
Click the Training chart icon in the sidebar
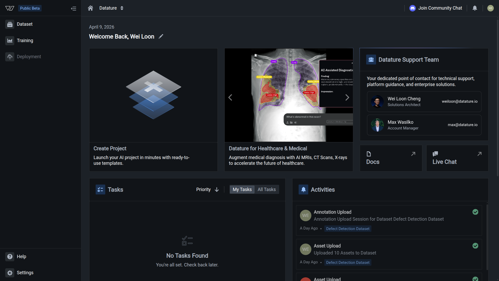(x=10, y=41)
